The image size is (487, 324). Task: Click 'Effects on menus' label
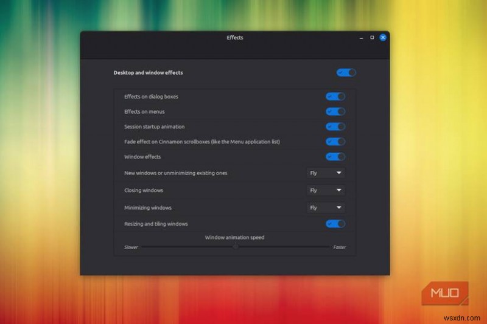pos(144,112)
